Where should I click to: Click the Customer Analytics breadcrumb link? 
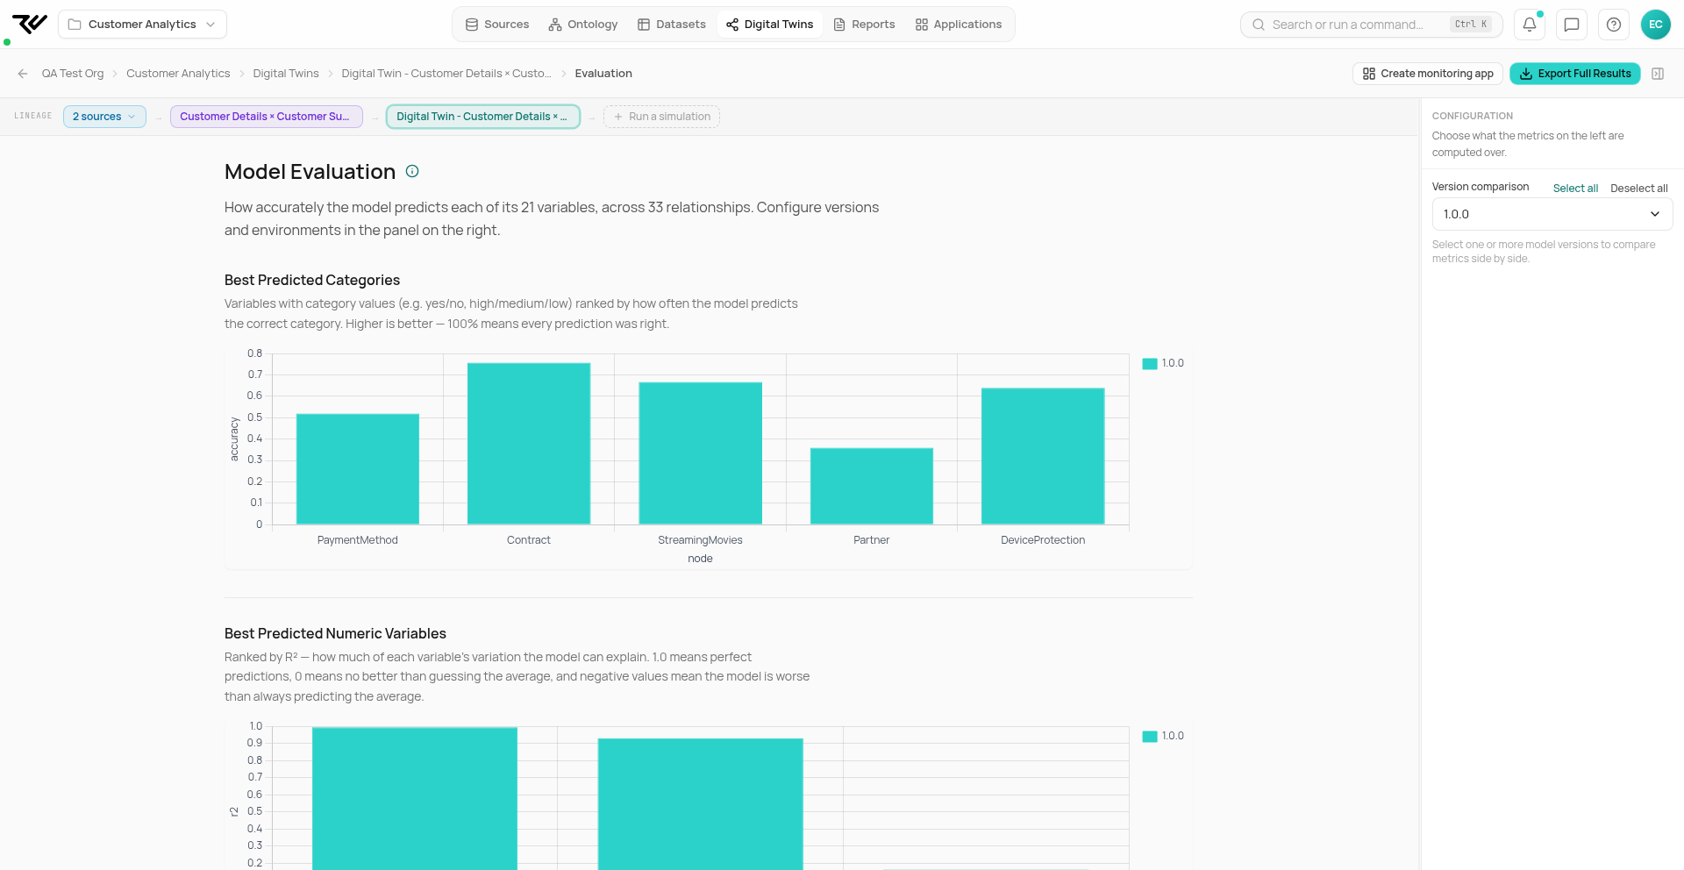click(178, 74)
